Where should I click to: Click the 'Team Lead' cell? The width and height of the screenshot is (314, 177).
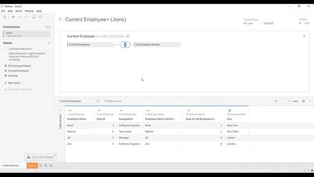125,132
